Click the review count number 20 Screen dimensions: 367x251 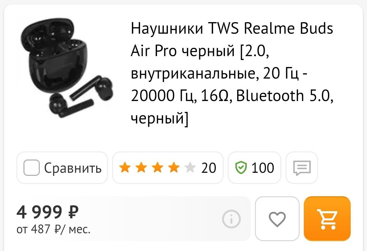209,168
